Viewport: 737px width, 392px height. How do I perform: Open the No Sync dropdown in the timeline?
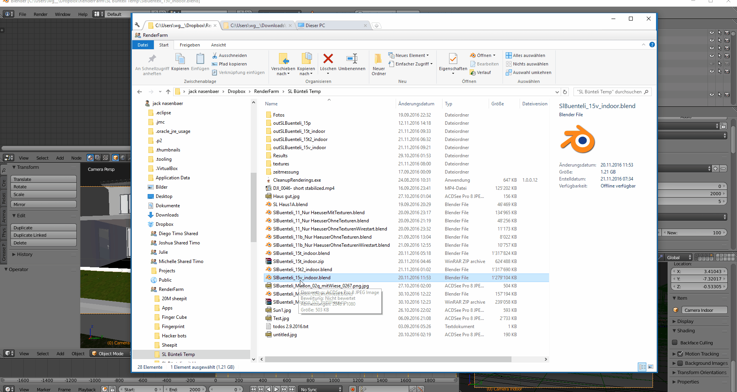point(320,389)
